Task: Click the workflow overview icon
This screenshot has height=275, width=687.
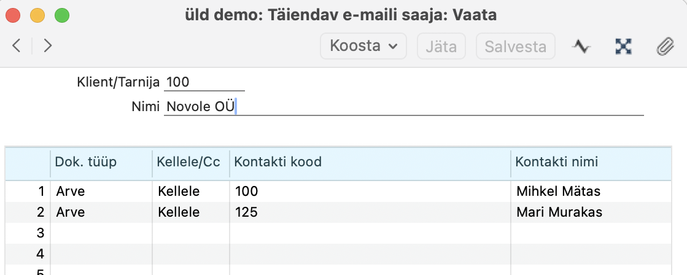Action: 624,47
